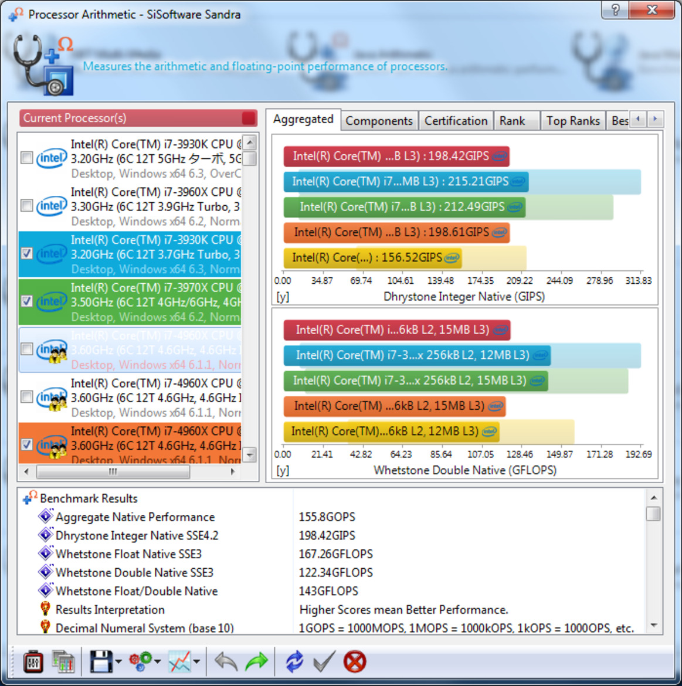The image size is (682, 686).
Task: Open the Certification tab
Action: coord(456,121)
